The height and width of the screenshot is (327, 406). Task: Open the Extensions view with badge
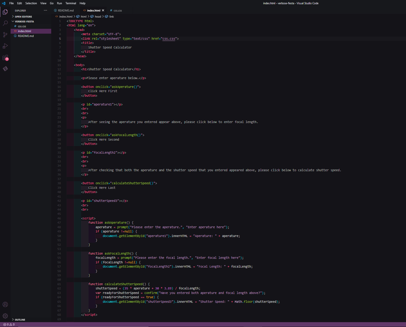pyautogui.click(x=5, y=58)
